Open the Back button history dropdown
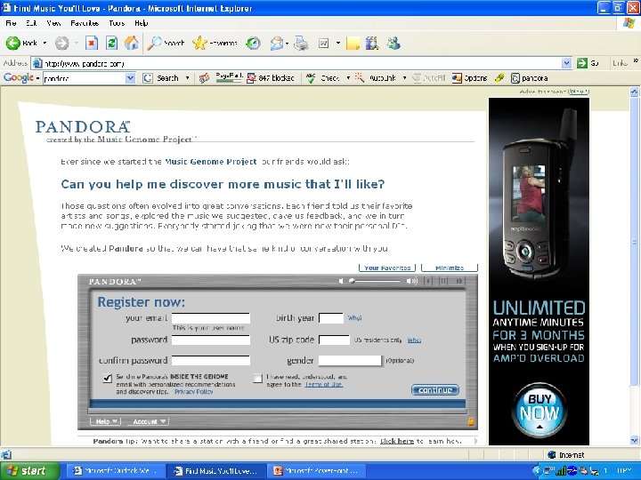 point(45,43)
